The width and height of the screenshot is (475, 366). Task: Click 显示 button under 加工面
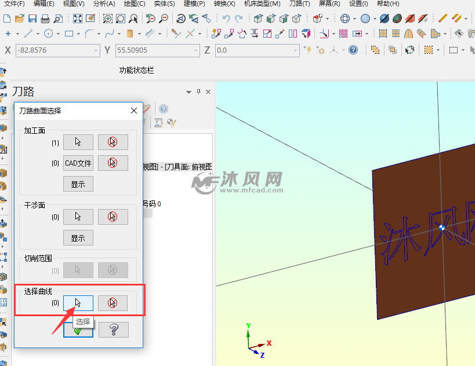(78, 184)
